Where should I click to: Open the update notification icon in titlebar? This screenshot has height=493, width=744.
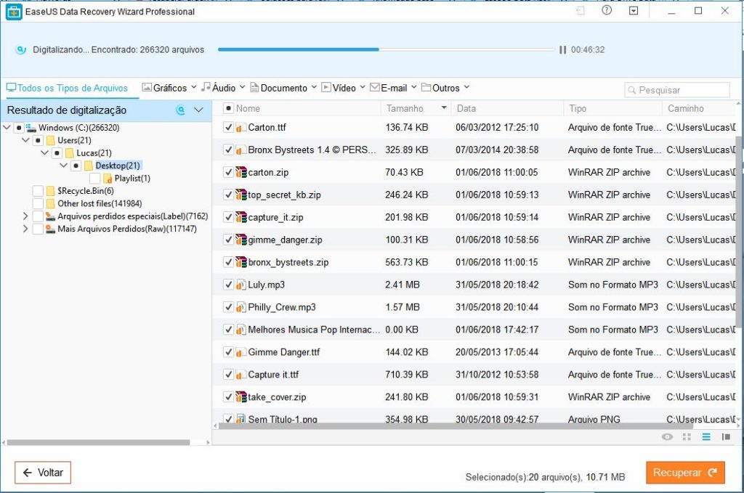(x=634, y=11)
